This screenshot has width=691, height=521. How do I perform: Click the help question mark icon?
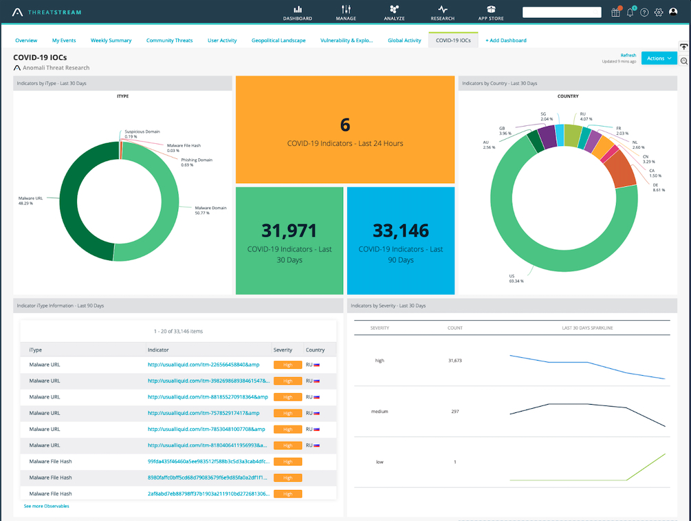click(644, 12)
